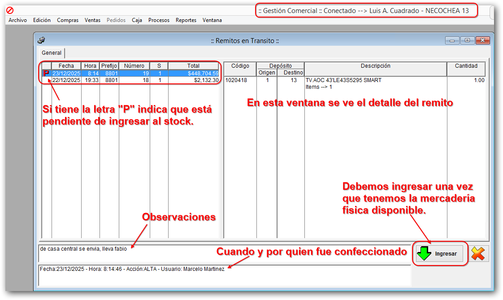Image resolution: width=503 pixels, height=300 pixels.
Task: Click the Descripción column header
Action: click(x=375, y=66)
